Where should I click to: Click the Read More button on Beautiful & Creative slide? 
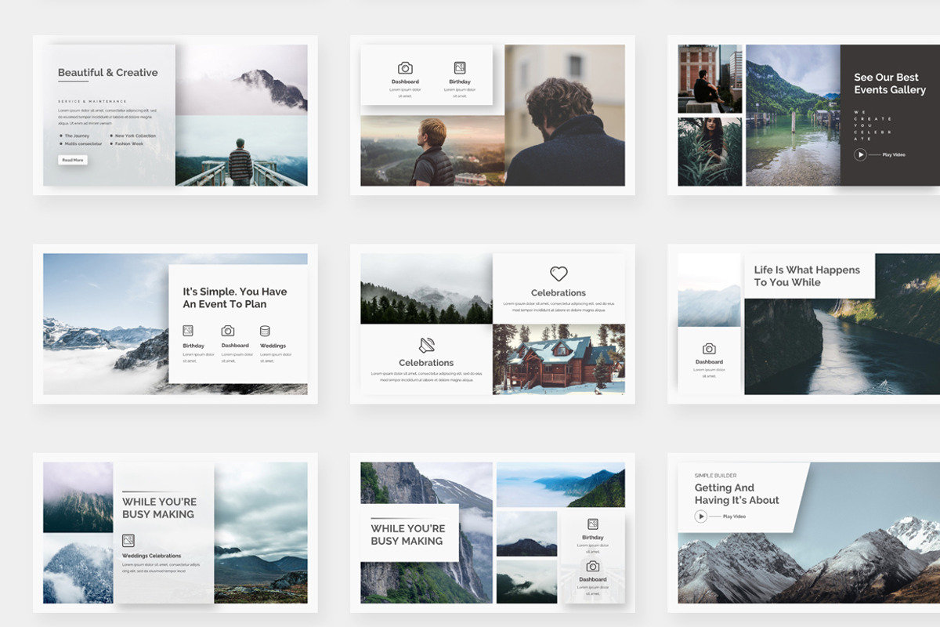tap(72, 160)
